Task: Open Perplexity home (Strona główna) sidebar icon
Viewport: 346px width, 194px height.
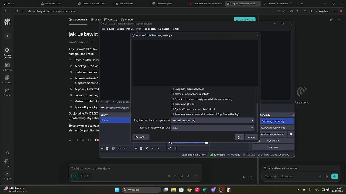Action: pos(7,53)
